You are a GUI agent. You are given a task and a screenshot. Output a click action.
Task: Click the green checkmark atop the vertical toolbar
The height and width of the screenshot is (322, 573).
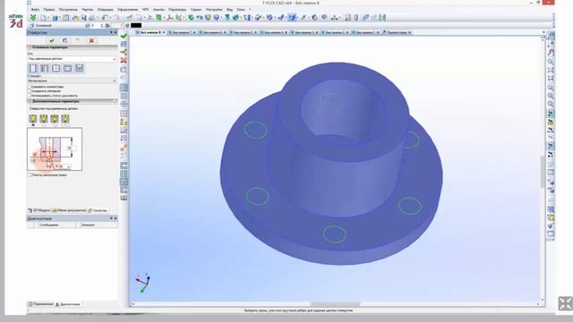coord(124,36)
